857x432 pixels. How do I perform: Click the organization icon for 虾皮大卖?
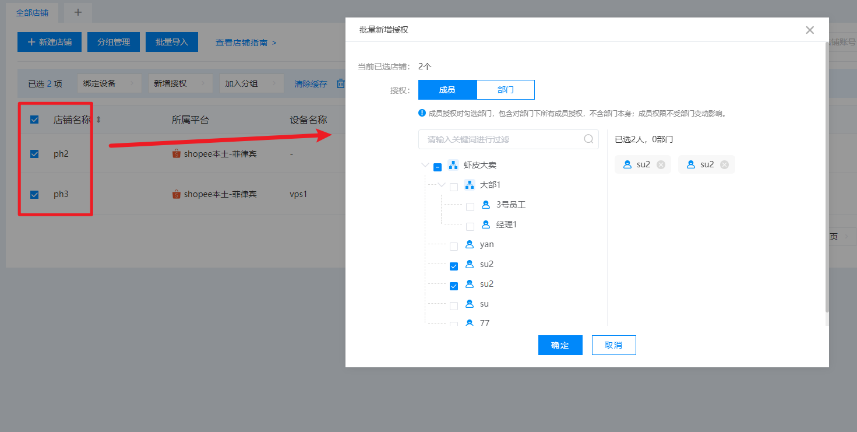[453, 165]
